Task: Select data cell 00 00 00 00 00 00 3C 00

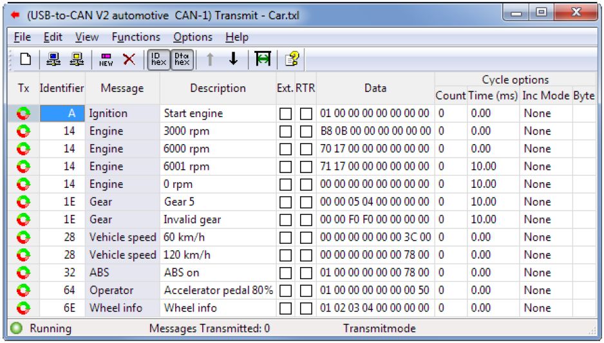Action: pos(375,237)
